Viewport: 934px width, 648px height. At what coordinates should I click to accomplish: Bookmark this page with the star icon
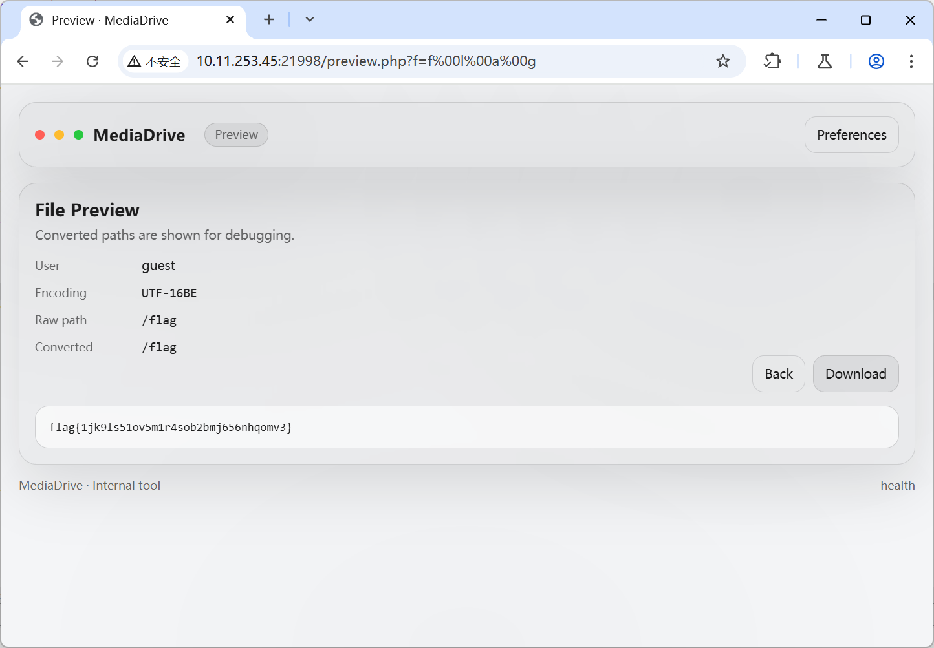click(722, 61)
